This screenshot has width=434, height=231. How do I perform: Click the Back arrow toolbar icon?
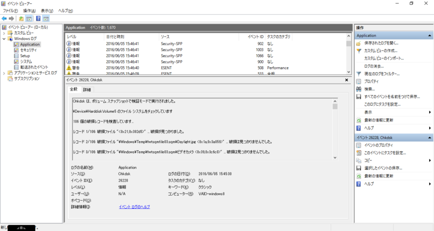4,18
